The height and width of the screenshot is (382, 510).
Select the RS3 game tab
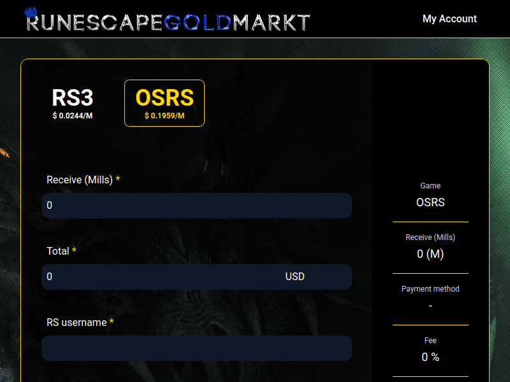click(72, 99)
